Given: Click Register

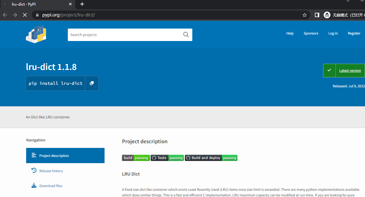Looking at the screenshot, I should click(x=354, y=33).
